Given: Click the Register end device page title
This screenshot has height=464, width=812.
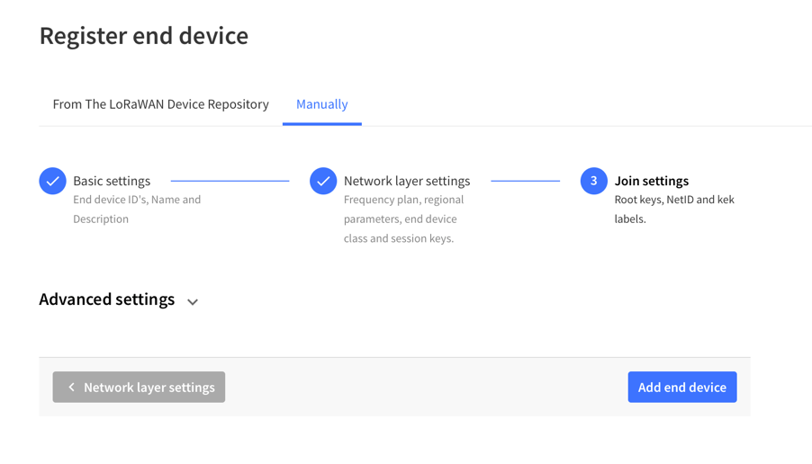Looking at the screenshot, I should click(x=144, y=36).
